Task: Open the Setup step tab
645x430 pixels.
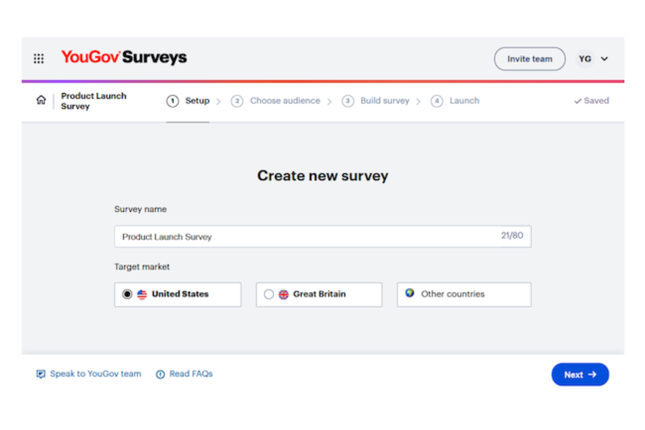Action: (188, 101)
